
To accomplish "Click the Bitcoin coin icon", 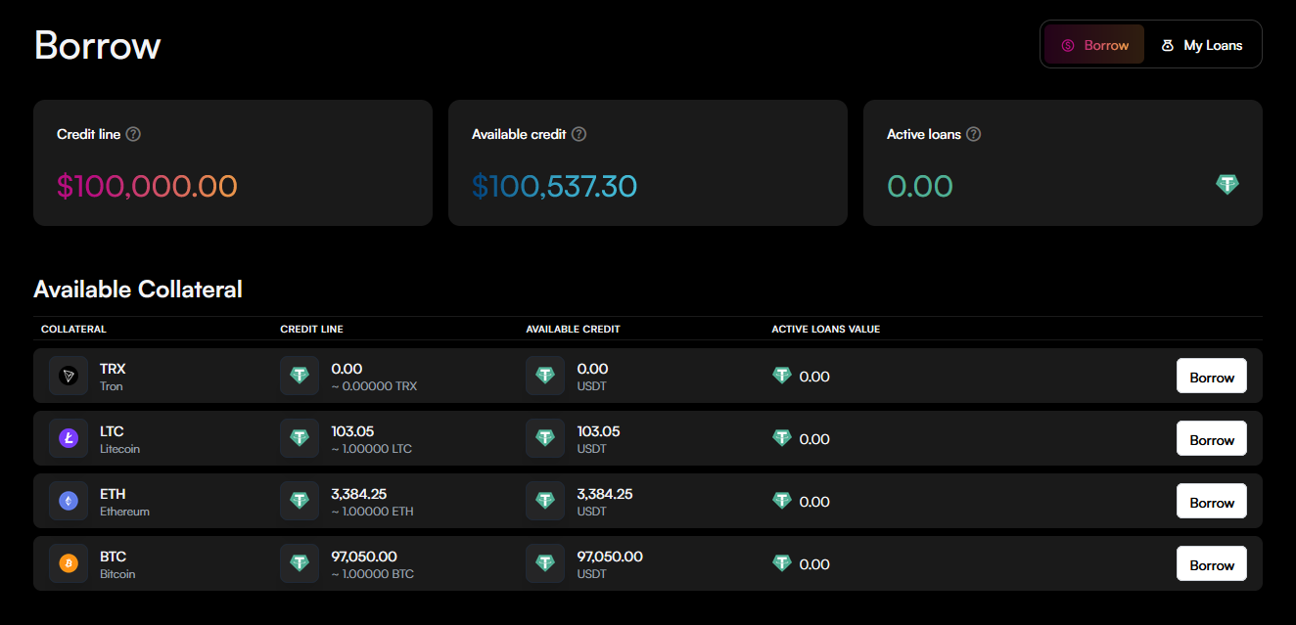I will [69, 564].
